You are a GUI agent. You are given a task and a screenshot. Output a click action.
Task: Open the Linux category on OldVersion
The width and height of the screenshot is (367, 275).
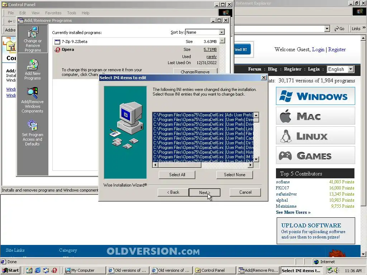(315, 135)
